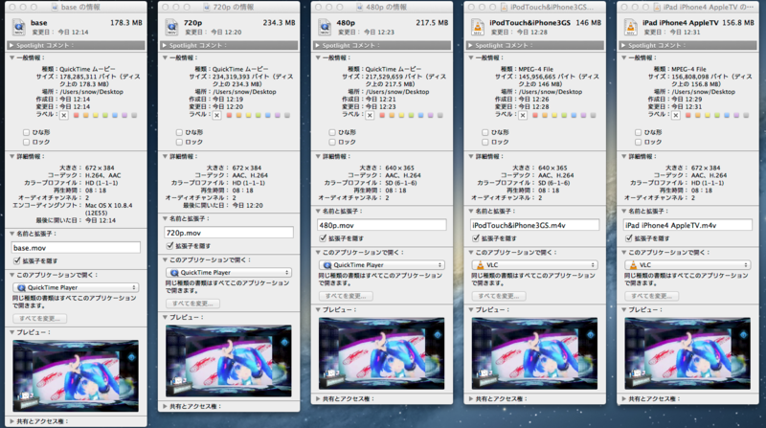Open QuickTime Player app dropdown in 720p window

[x=229, y=273]
